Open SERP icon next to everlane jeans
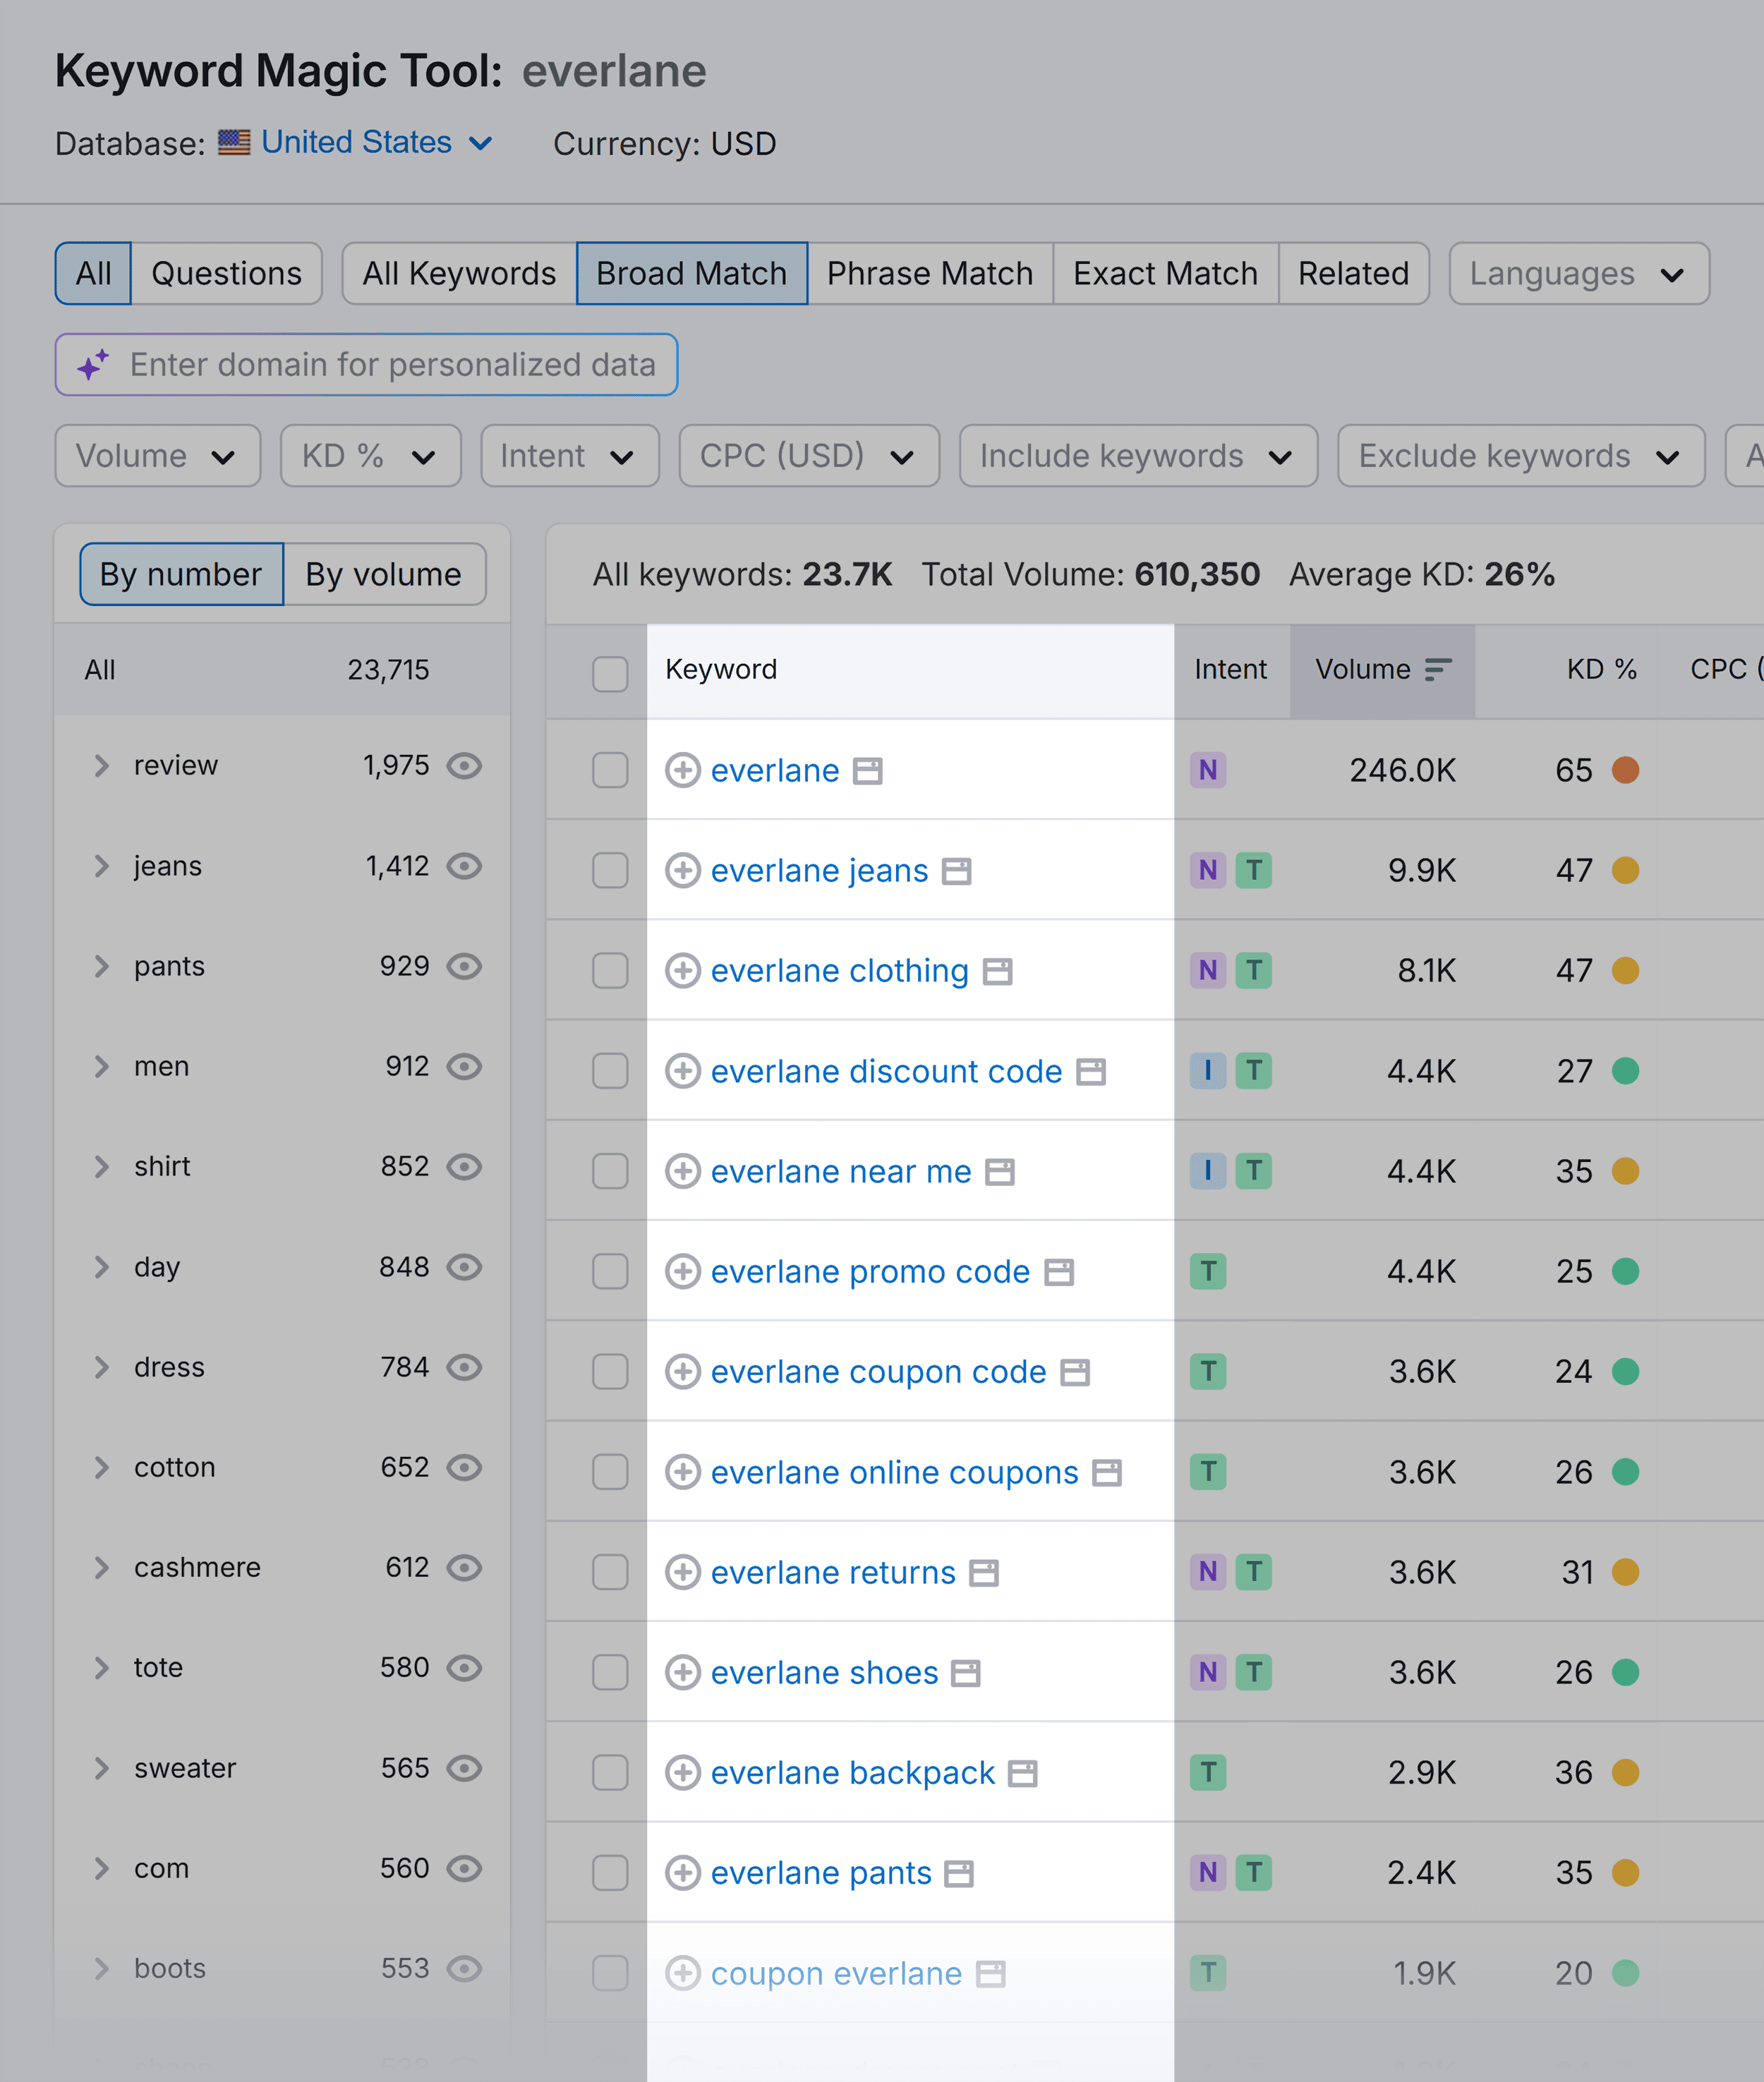Viewport: 1764px width, 2082px height. pyautogui.click(x=956, y=871)
